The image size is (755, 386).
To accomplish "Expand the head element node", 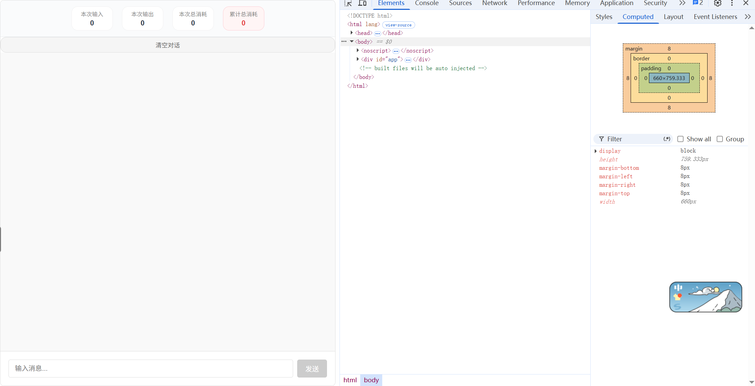I will click(x=352, y=33).
